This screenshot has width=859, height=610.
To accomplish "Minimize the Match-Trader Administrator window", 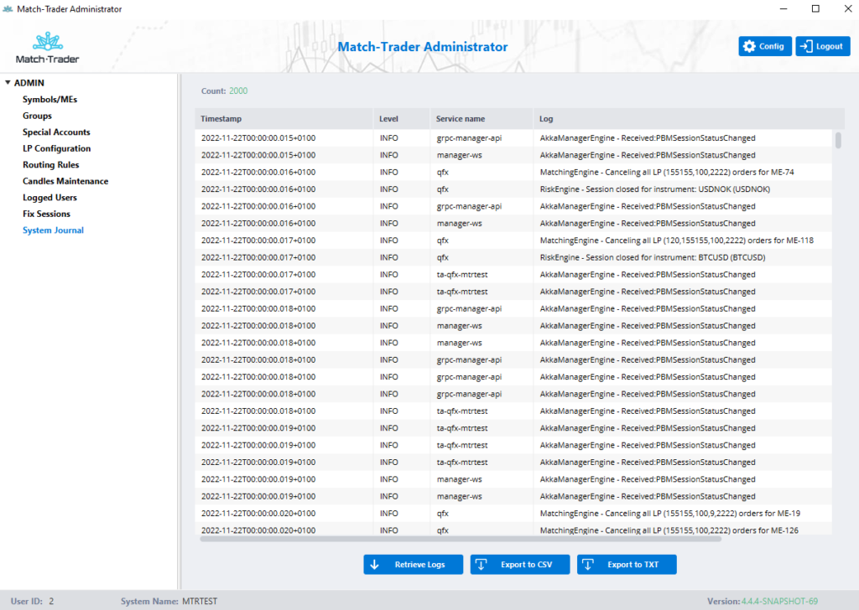I will click(784, 8).
